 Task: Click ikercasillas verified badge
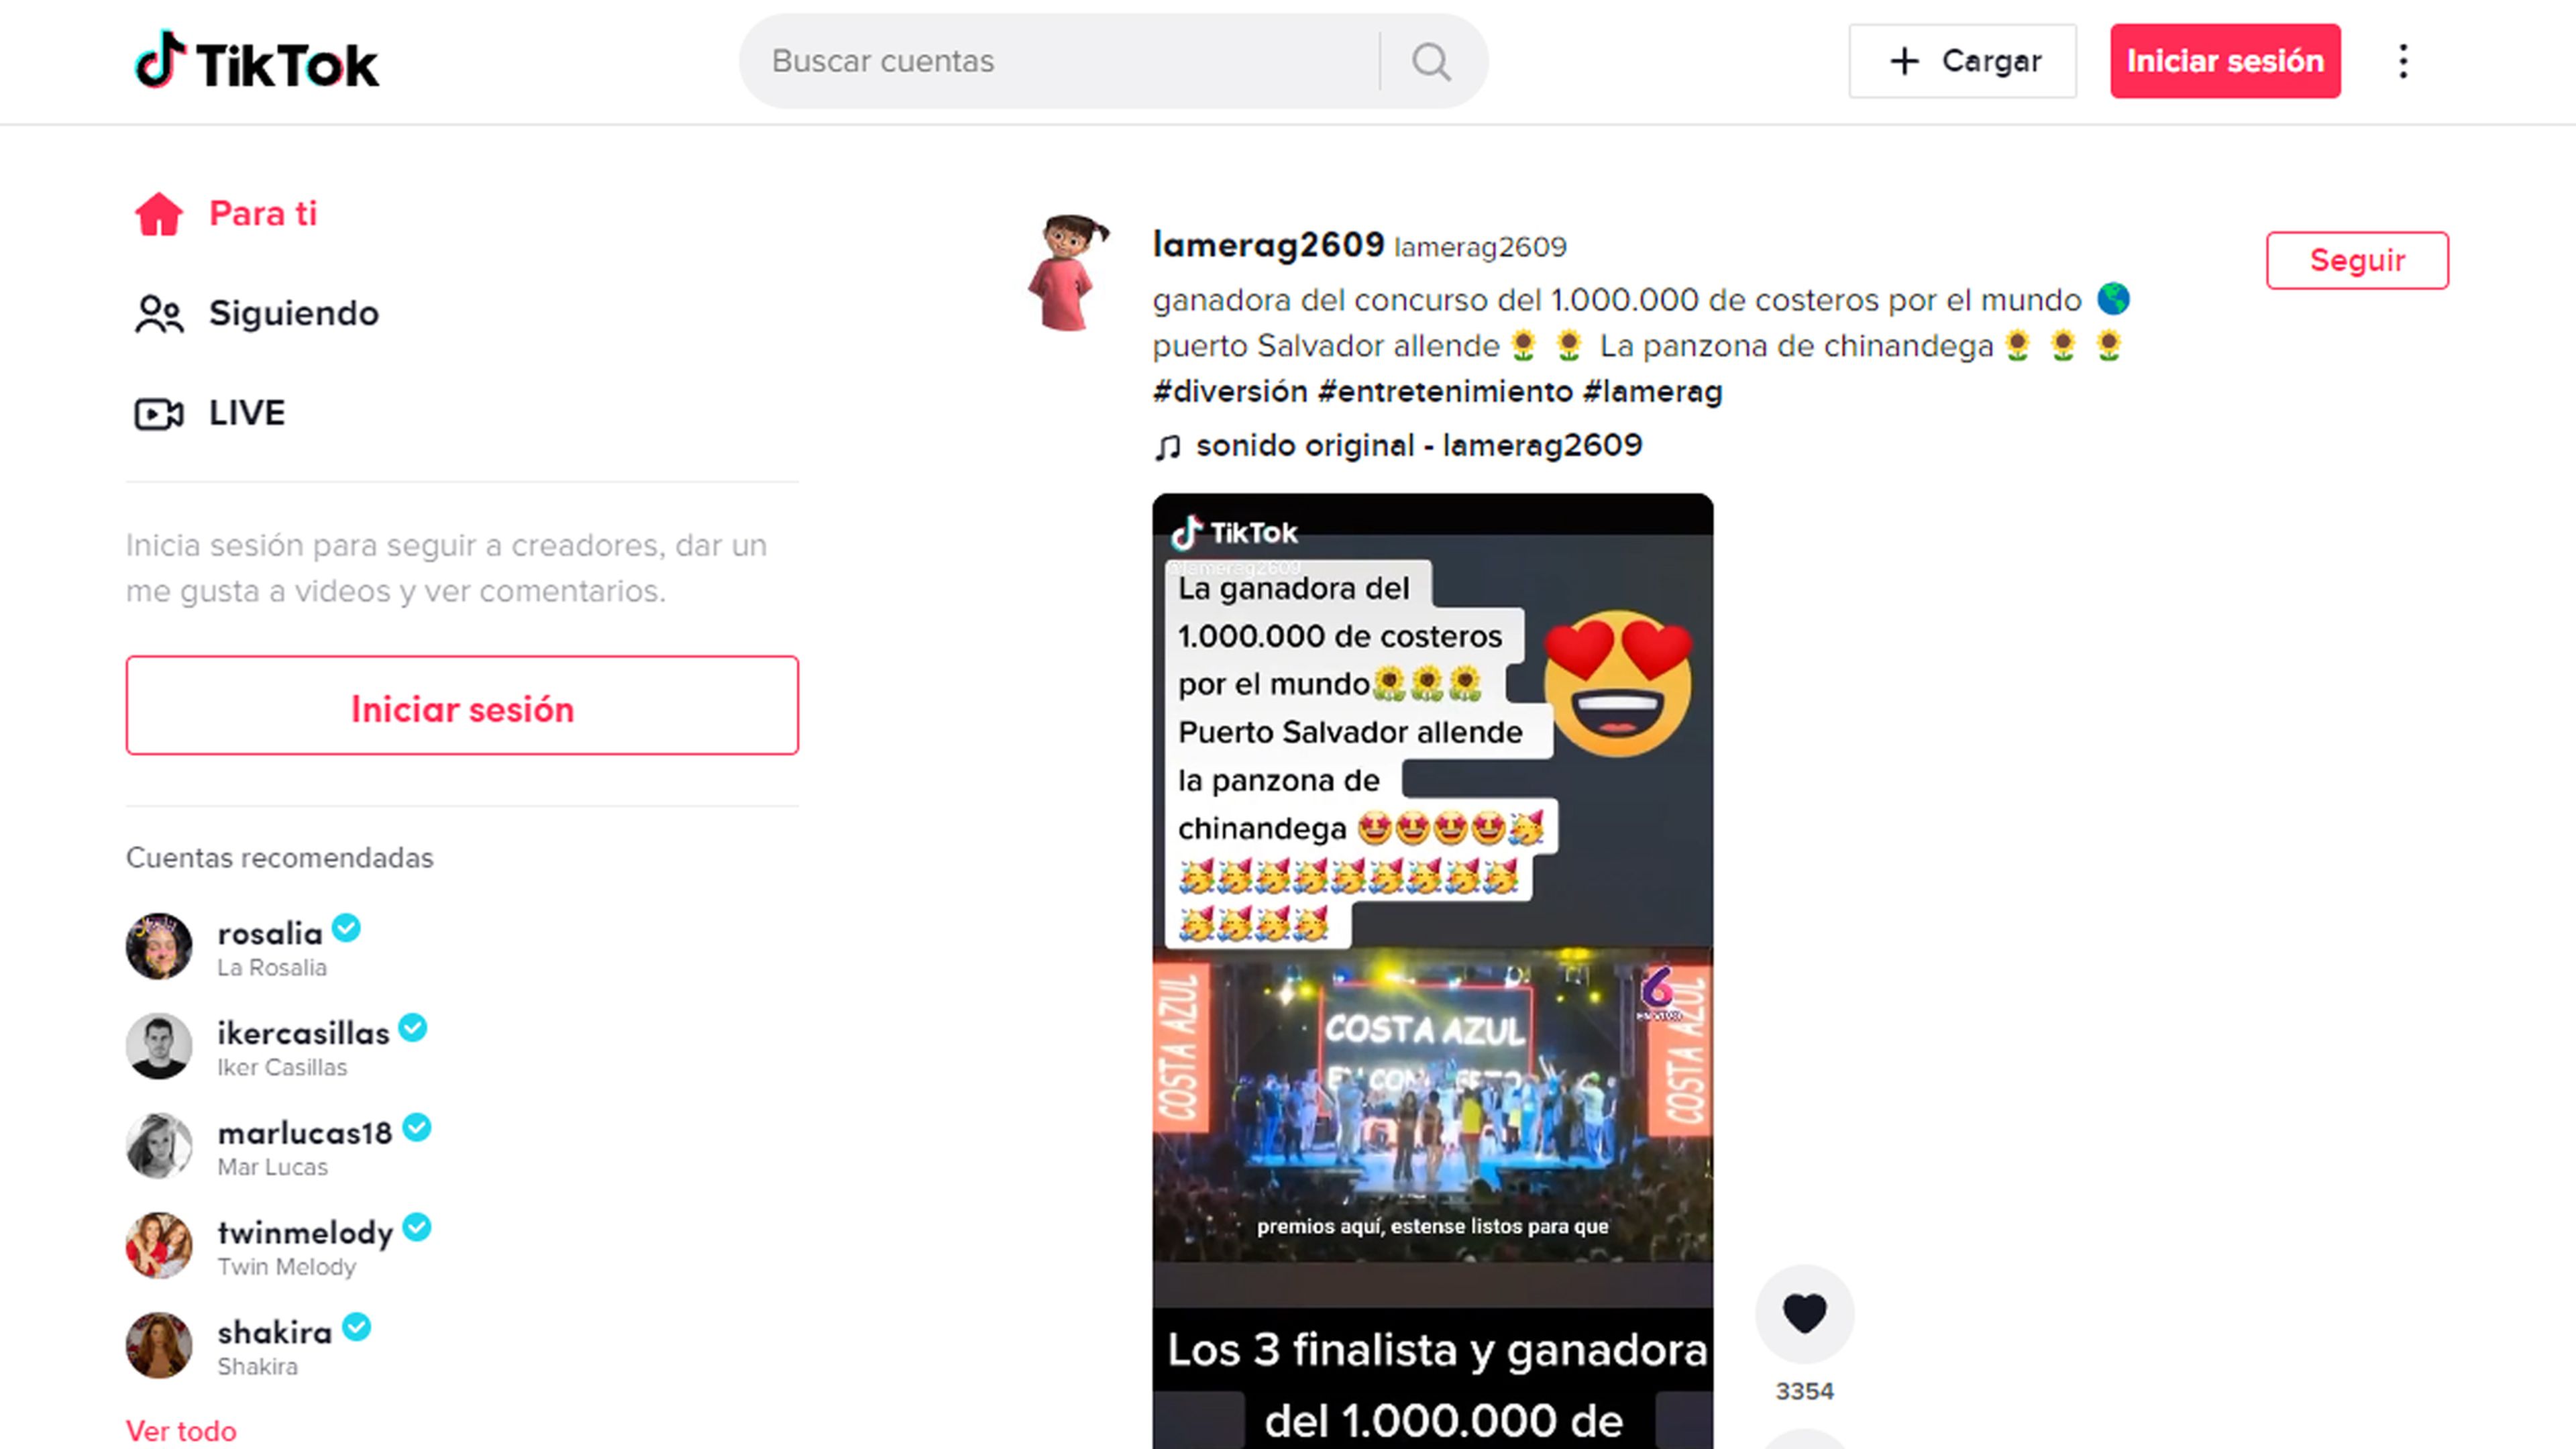(413, 1027)
